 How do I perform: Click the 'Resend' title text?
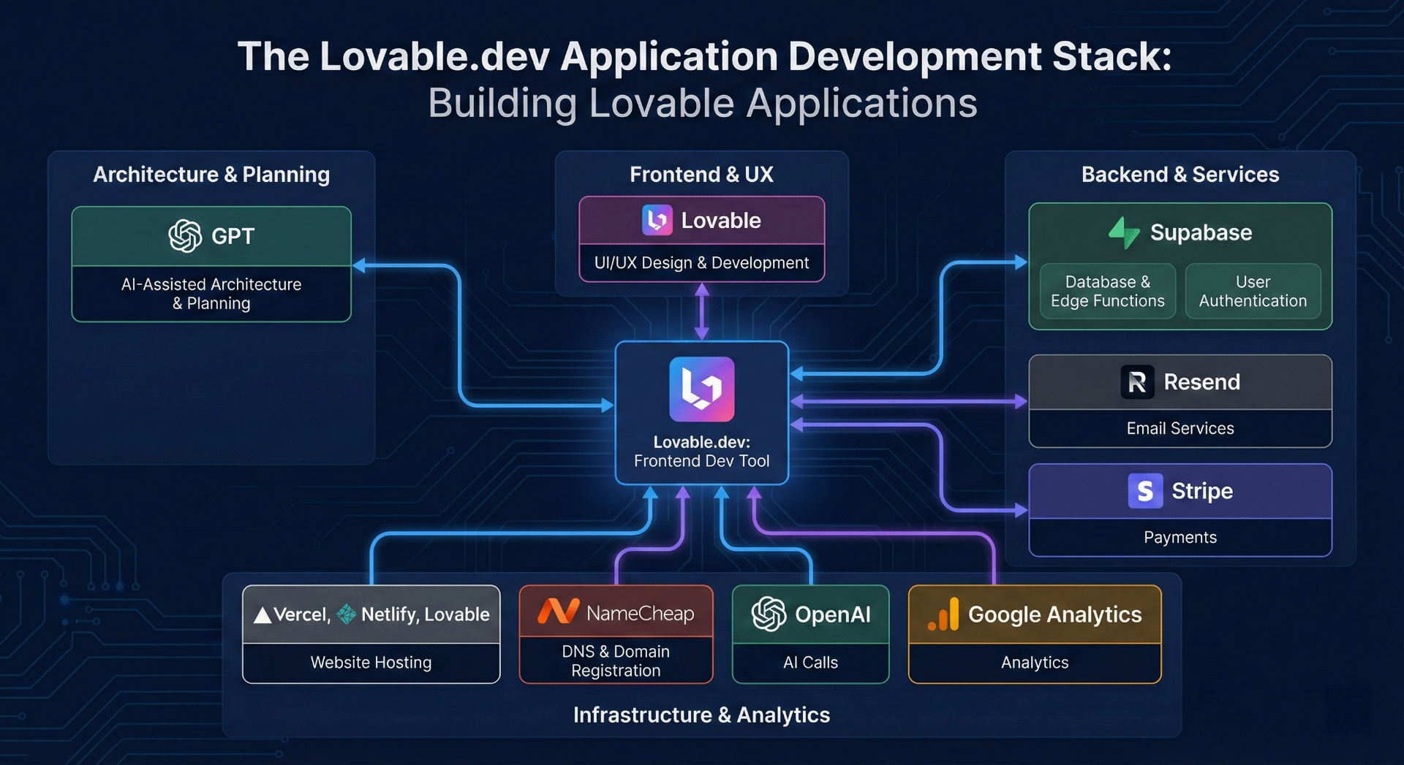1201,381
